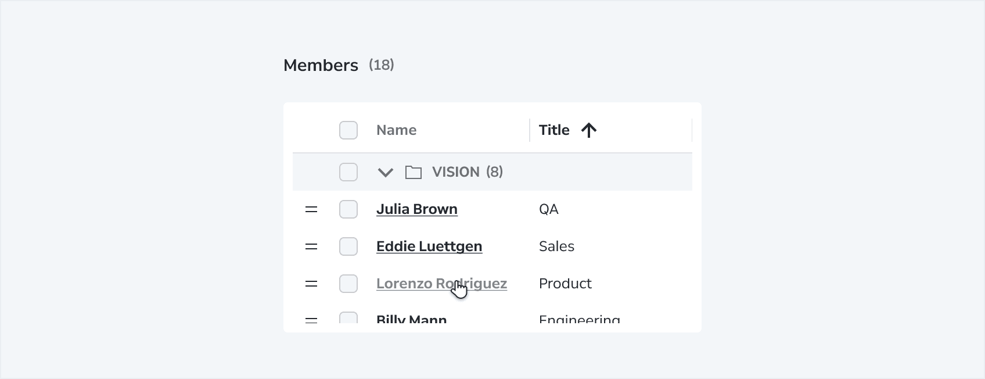Open Julia Brown's profile link
The image size is (985, 379).
417,209
